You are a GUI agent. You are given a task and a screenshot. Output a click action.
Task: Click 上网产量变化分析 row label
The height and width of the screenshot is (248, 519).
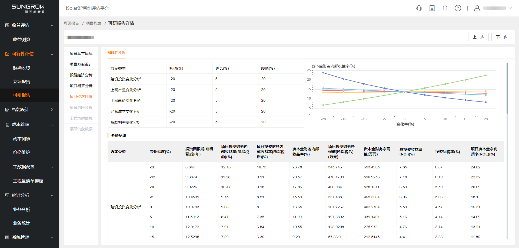click(x=126, y=90)
